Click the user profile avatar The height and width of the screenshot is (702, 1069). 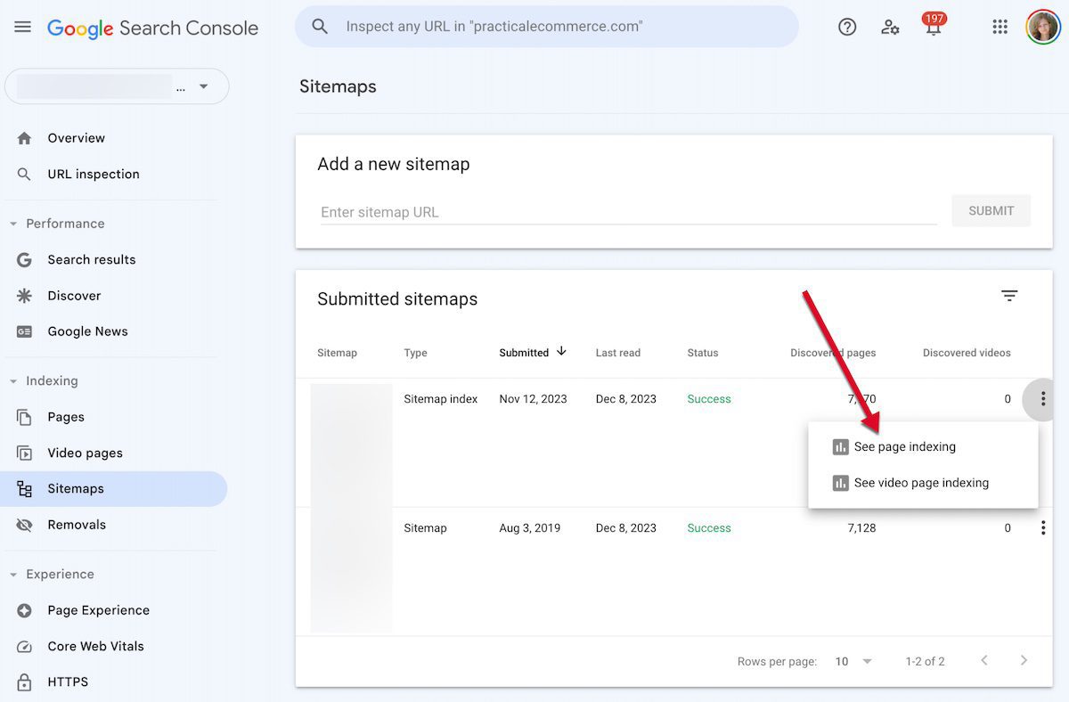(1042, 27)
